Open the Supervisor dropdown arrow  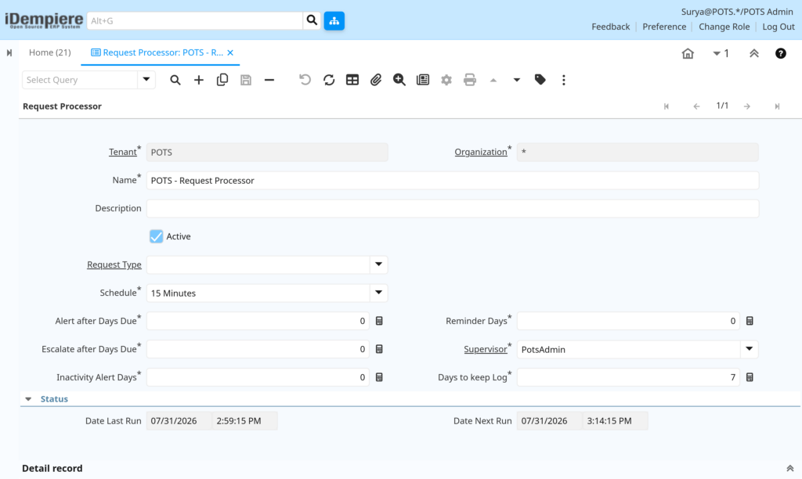pos(750,349)
